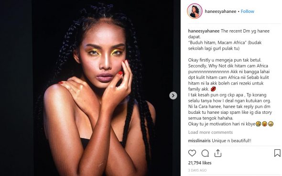Go to the next photo arrow

pyautogui.click(x=173, y=96)
